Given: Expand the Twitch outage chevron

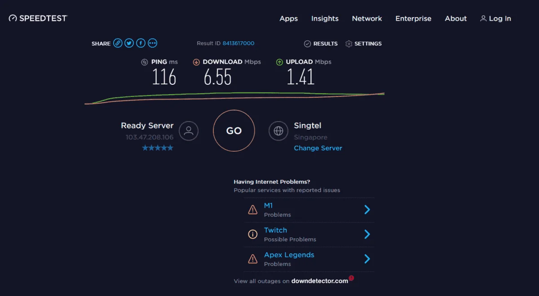Looking at the screenshot, I should [367, 234].
